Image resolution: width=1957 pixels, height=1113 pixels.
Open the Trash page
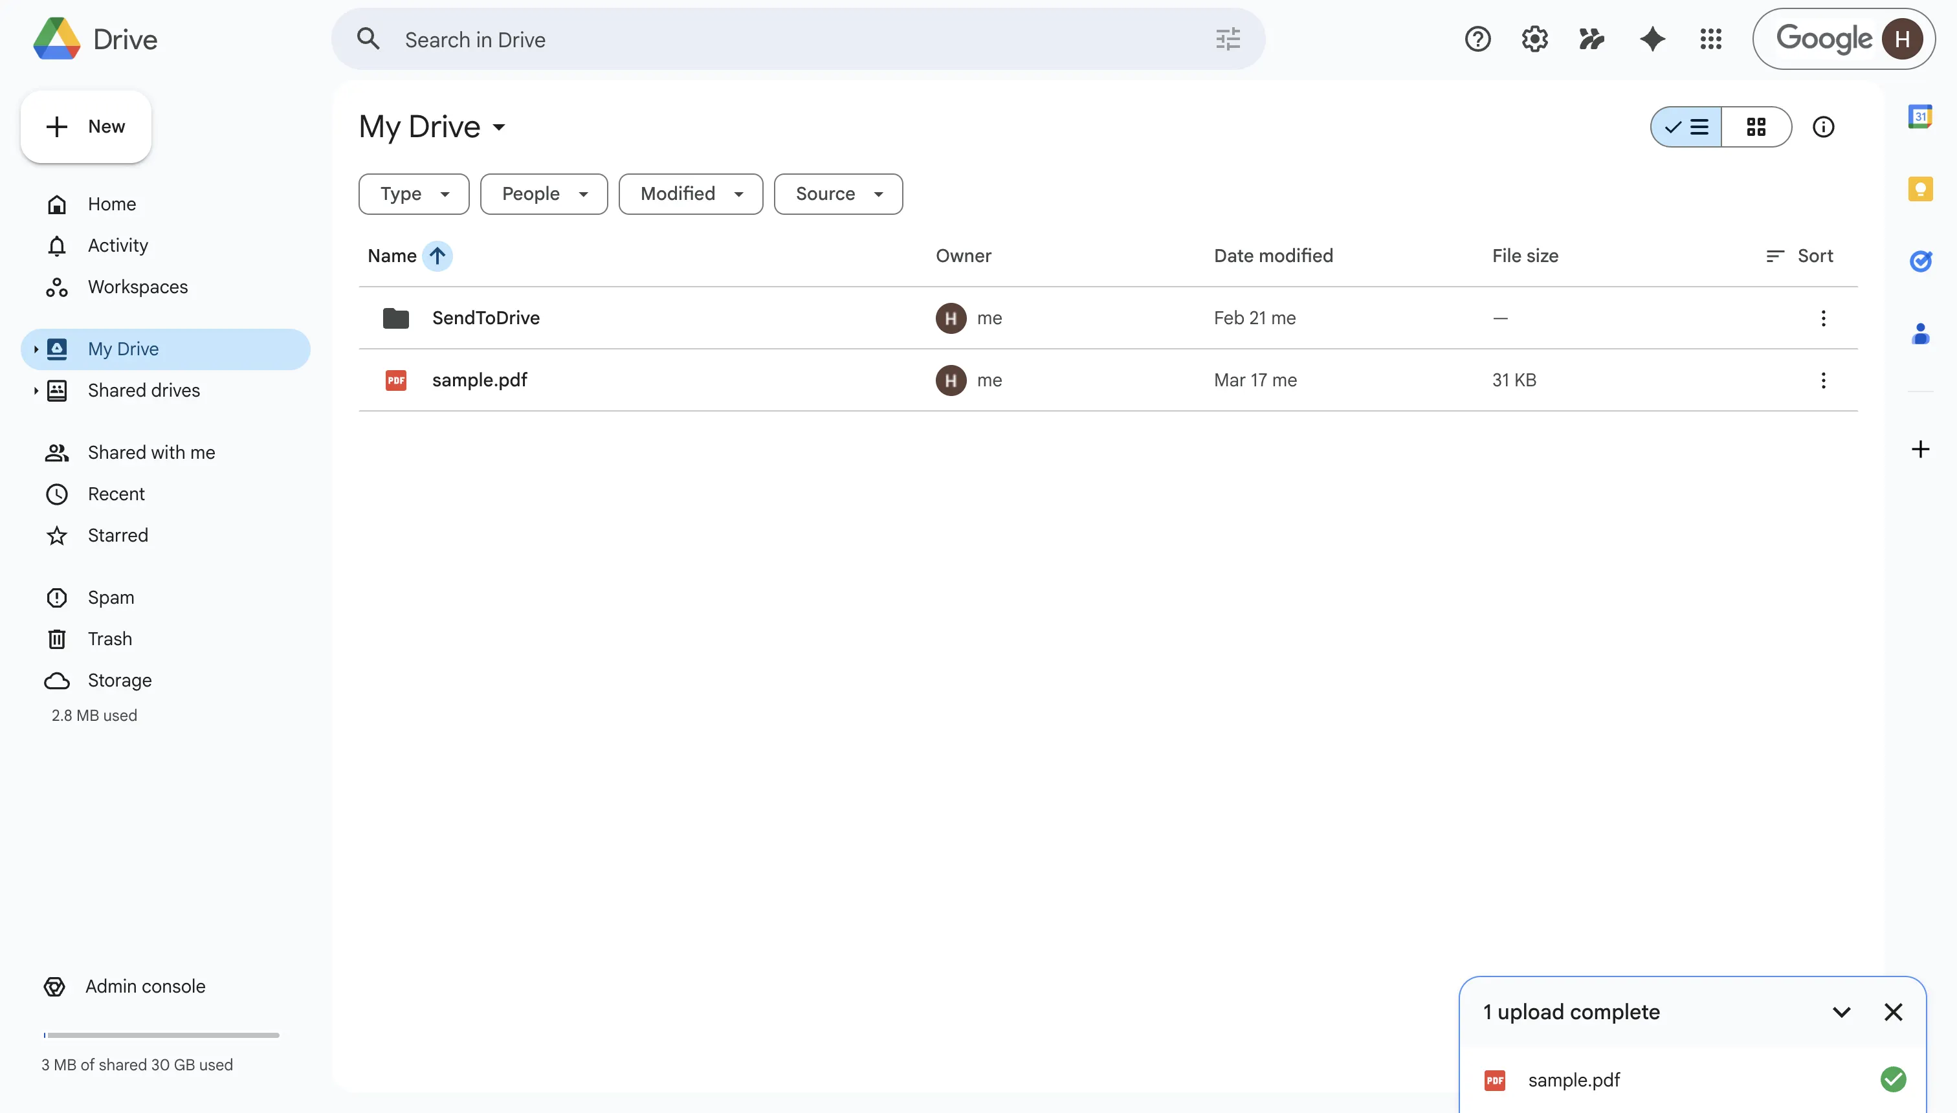pyautogui.click(x=109, y=638)
